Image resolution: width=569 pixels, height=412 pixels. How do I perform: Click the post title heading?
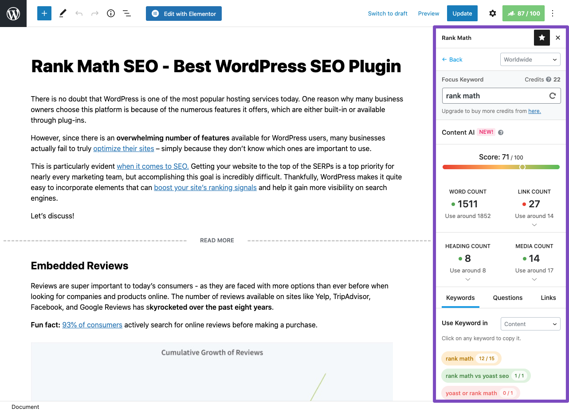point(216,66)
